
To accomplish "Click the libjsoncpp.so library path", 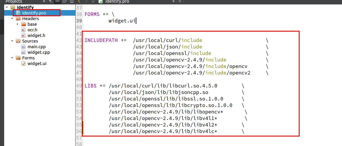I will [x=158, y=92].
